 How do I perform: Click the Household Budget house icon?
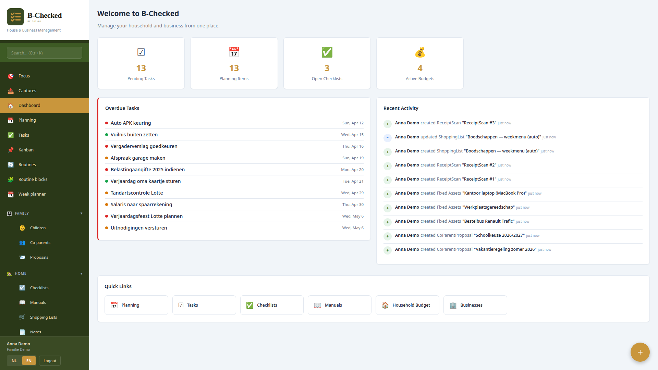(x=385, y=305)
